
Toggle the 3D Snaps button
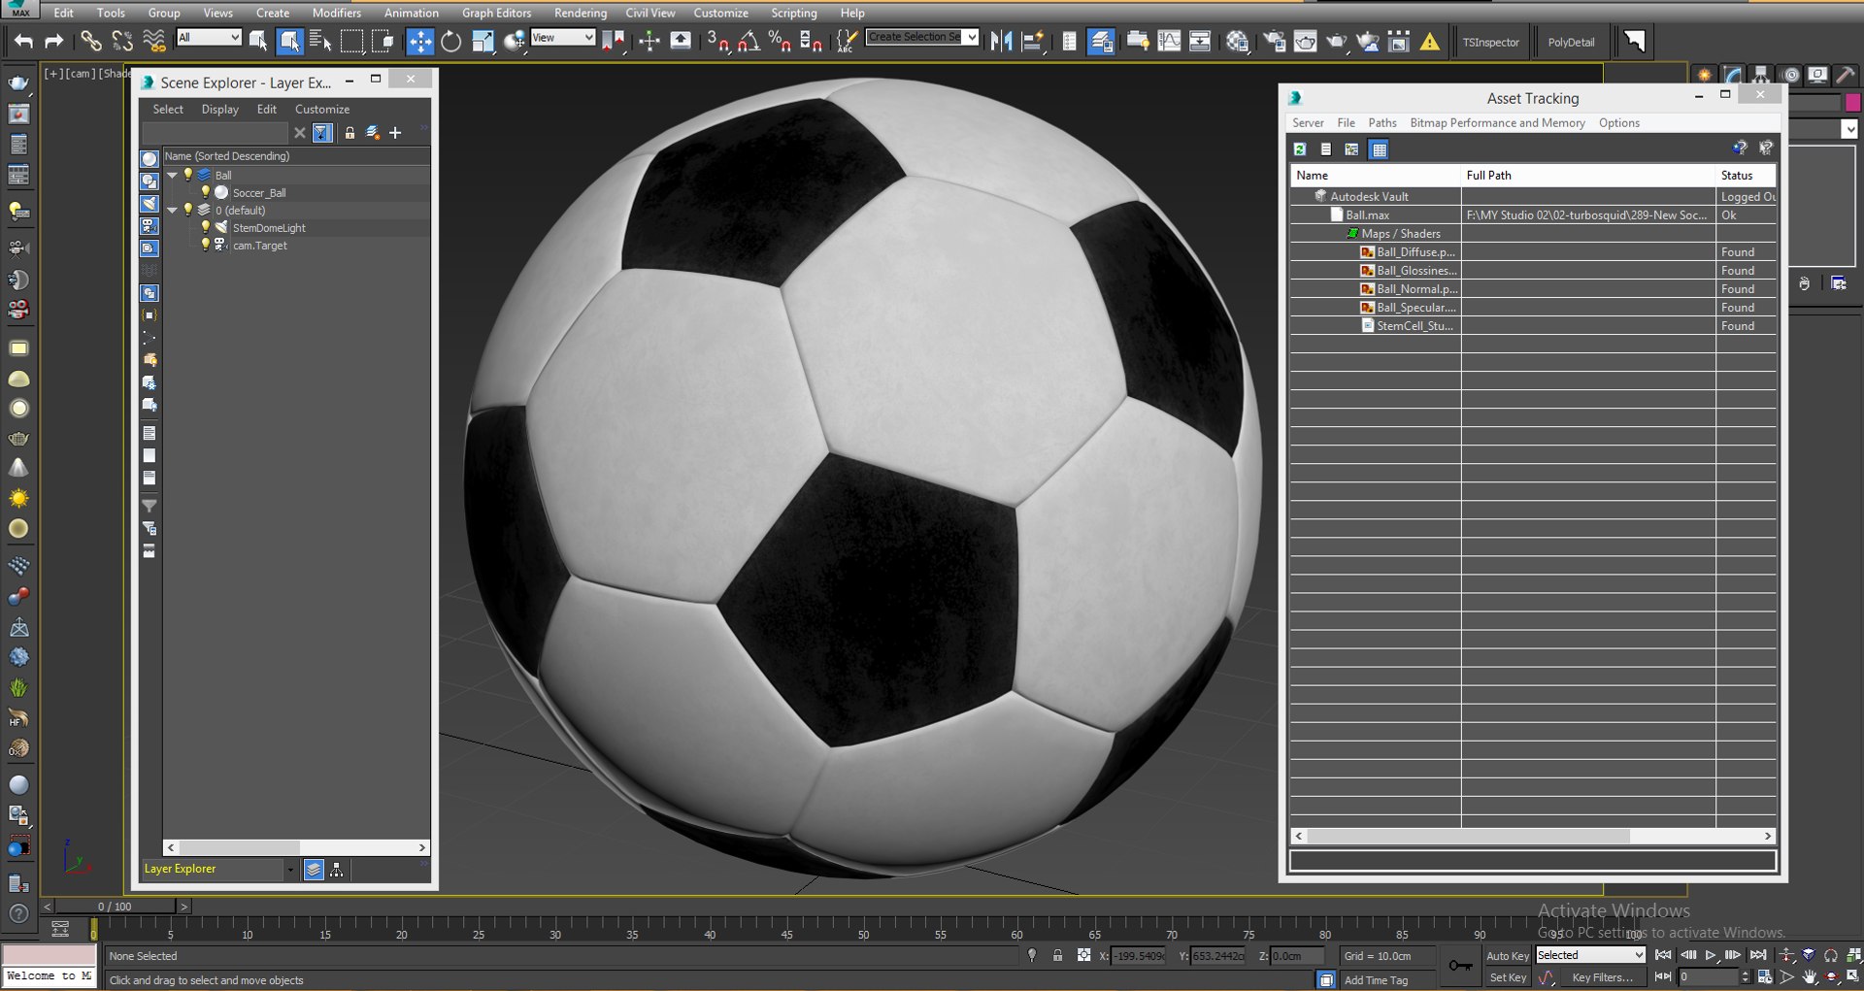click(x=717, y=41)
